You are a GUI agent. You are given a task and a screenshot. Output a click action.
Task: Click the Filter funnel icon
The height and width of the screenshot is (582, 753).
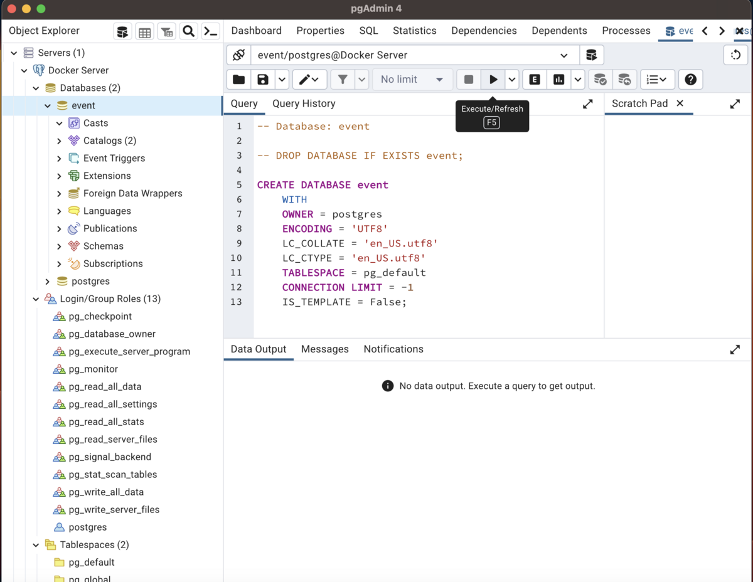tap(343, 80)
